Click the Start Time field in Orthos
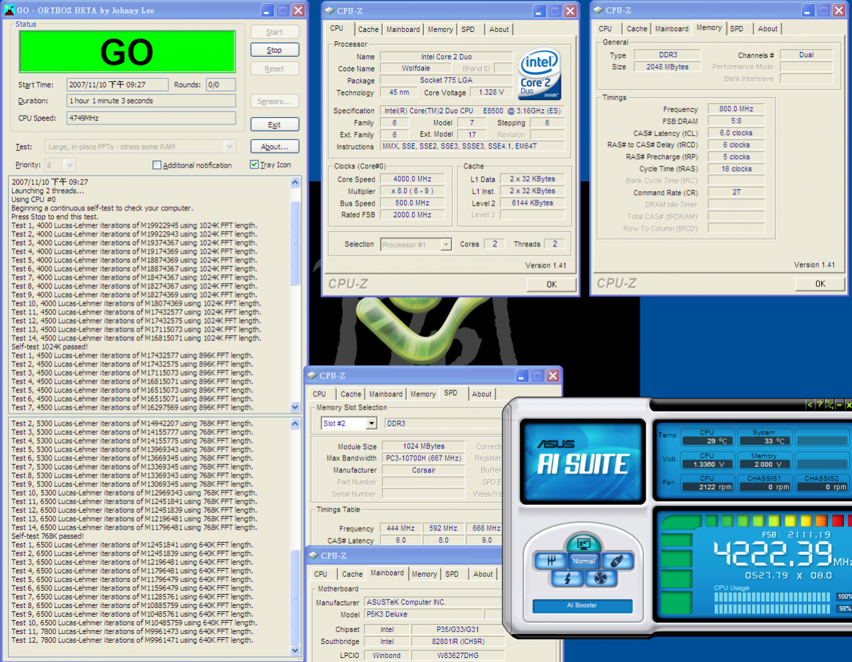The image size is (852, 662). [x=117, y=85]
